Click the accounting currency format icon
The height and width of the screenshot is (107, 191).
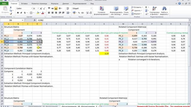click(x=74, y=12)
